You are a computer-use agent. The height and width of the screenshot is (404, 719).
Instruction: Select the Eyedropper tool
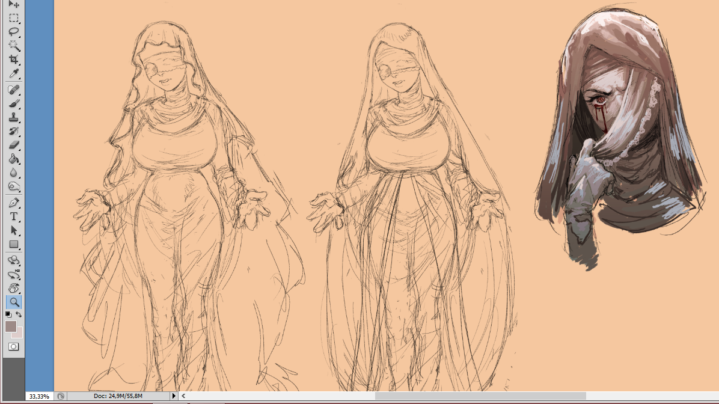tap(14, 73)
